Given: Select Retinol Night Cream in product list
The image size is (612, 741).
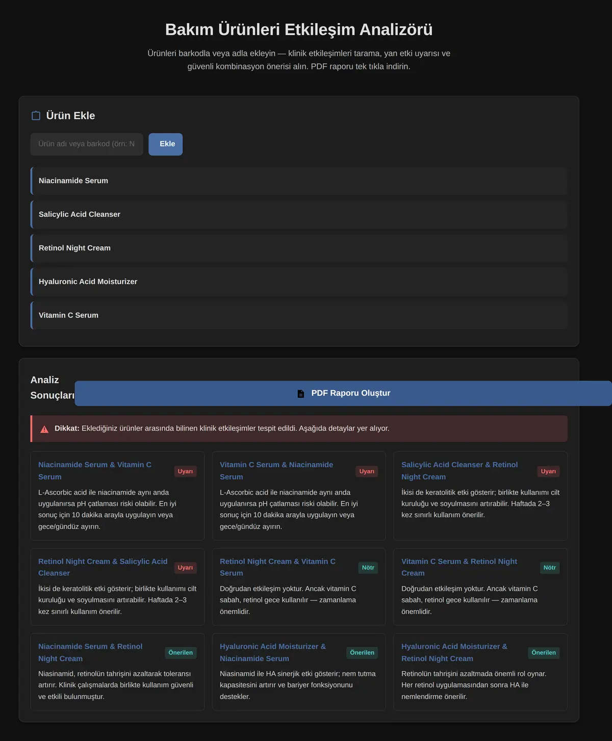Looking at the screenshot, I should coord(299,248).
